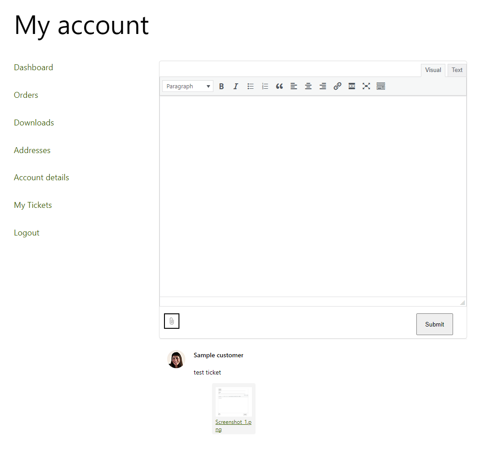Align text to the center
497x461 pixels.
(x=309, y=86)
